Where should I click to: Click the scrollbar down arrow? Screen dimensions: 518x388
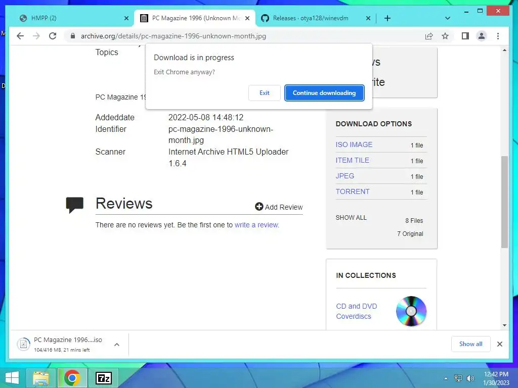tap(504, 325)
